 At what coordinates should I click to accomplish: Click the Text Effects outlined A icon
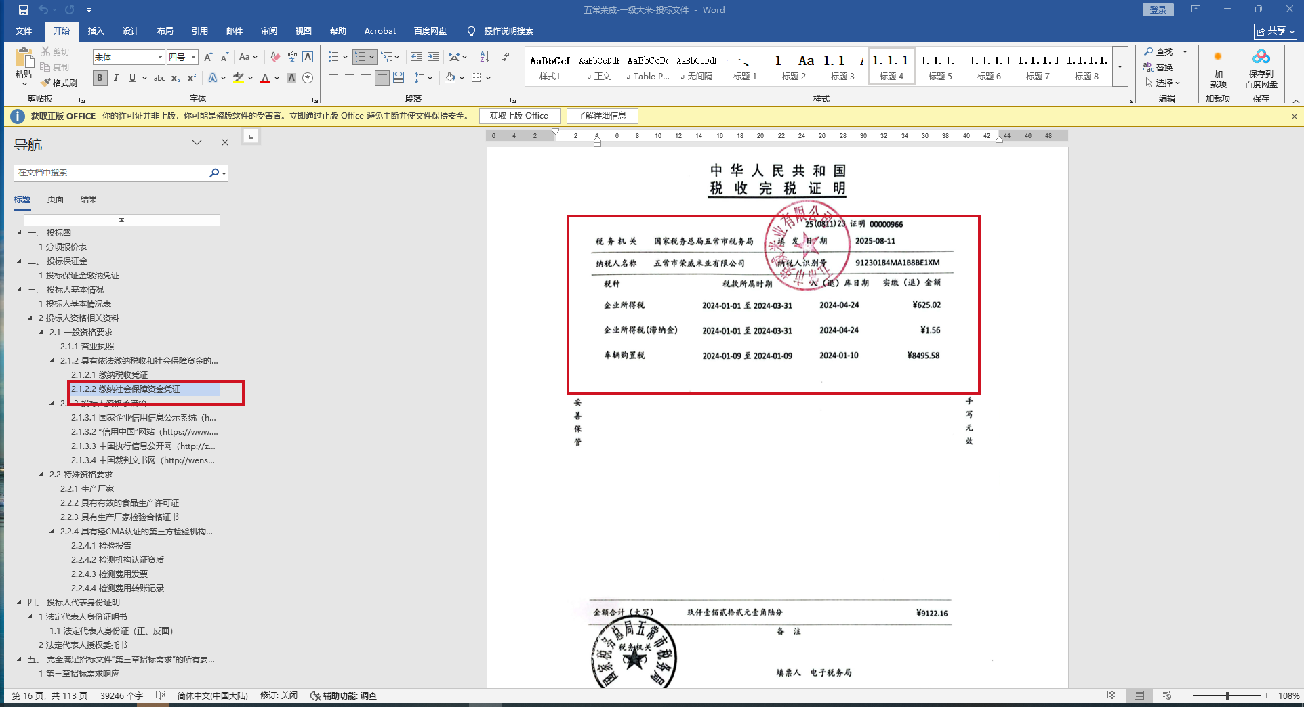[x=213, y=78]
